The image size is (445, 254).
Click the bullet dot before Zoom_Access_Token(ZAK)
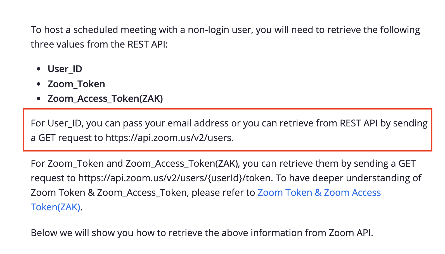click(39, 98)
